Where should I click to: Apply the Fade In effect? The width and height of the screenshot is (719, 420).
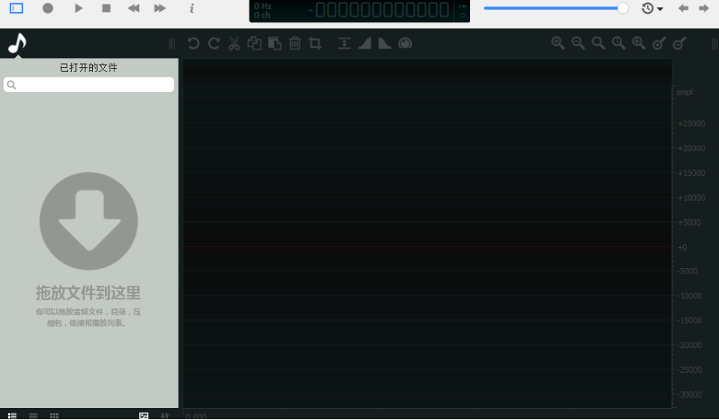coord(364,43)
